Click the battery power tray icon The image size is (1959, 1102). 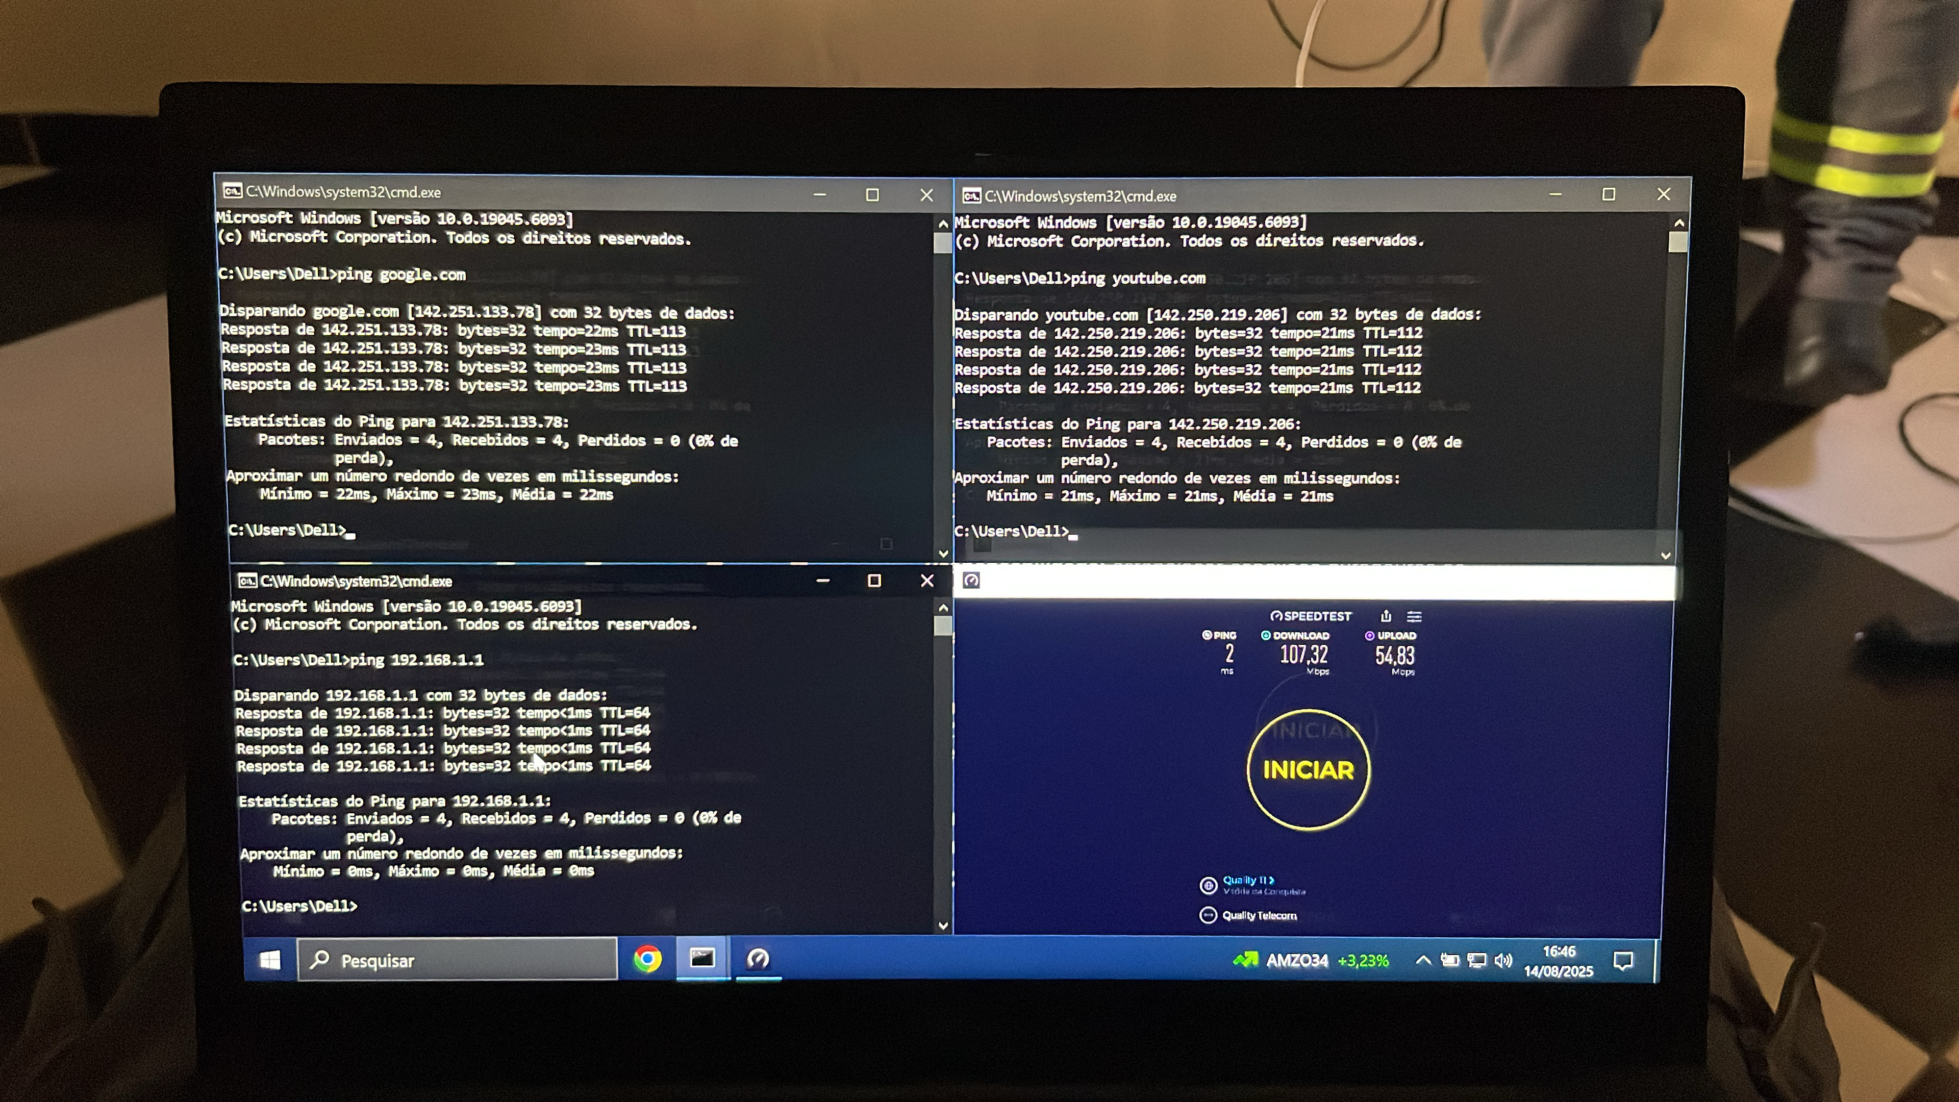(x=1449, y=961)
